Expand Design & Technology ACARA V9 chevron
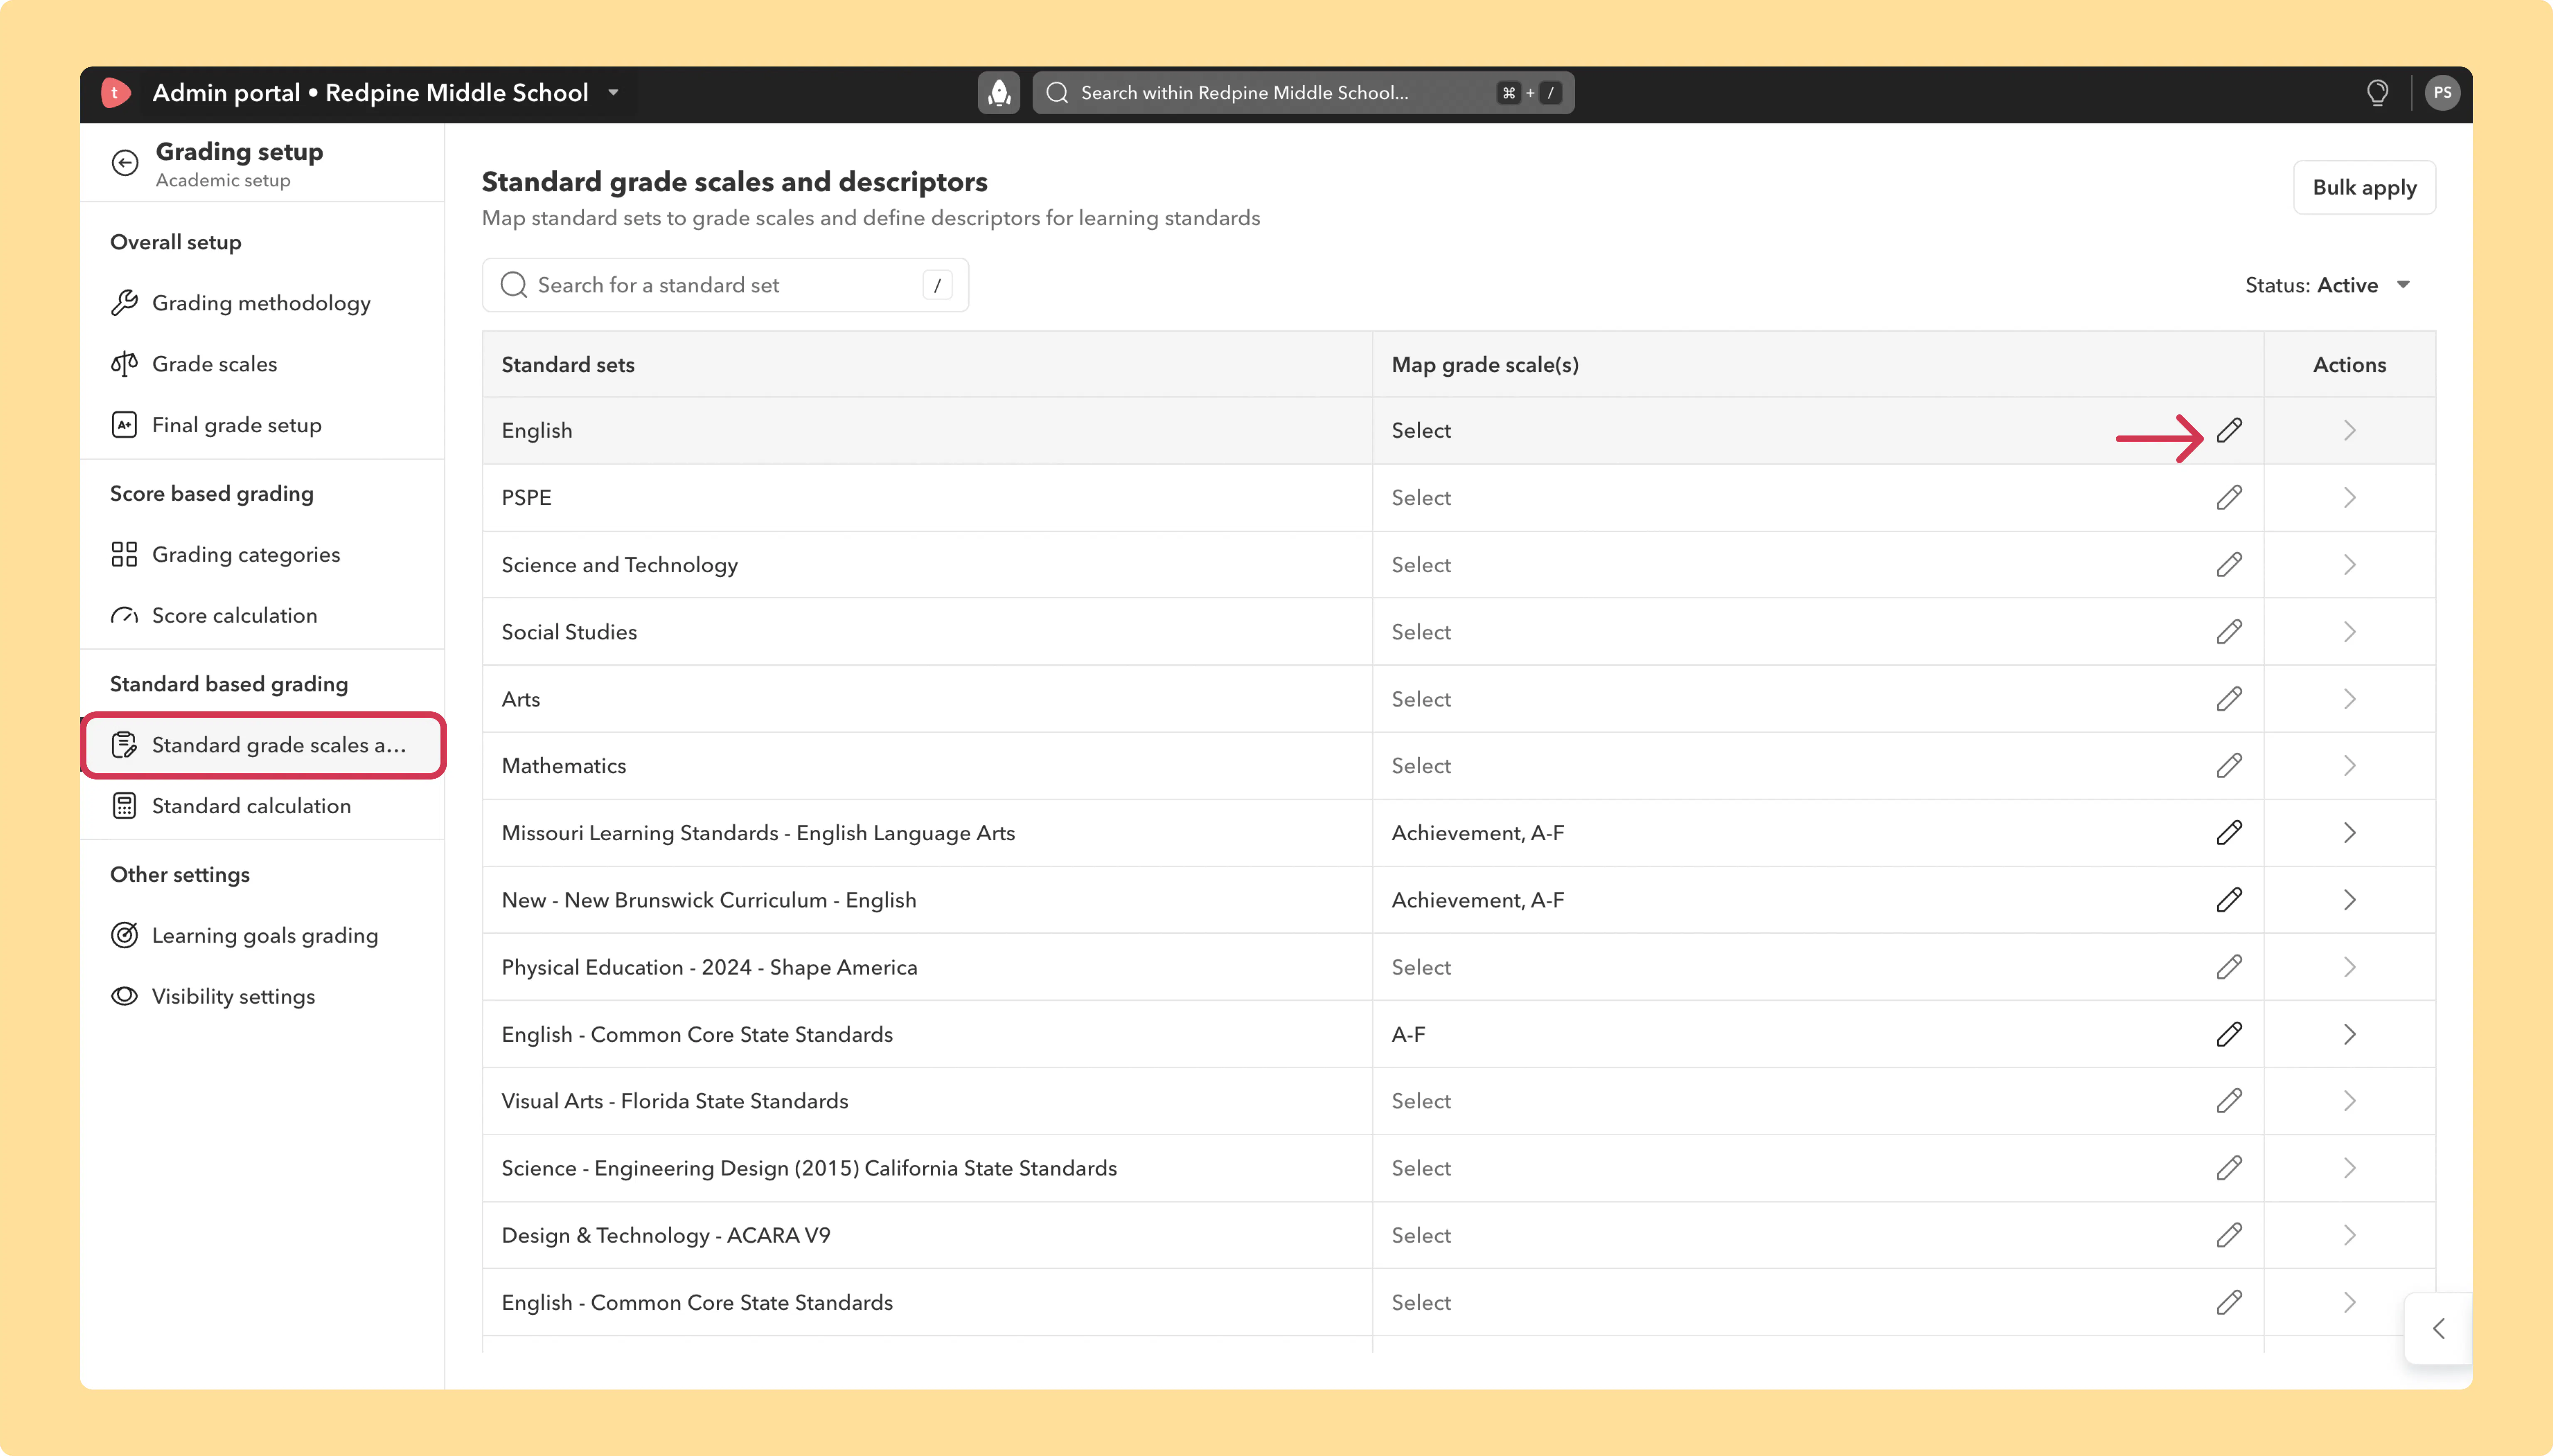Viewport: 2553px width, 1456px height. coord(2349,1234)
